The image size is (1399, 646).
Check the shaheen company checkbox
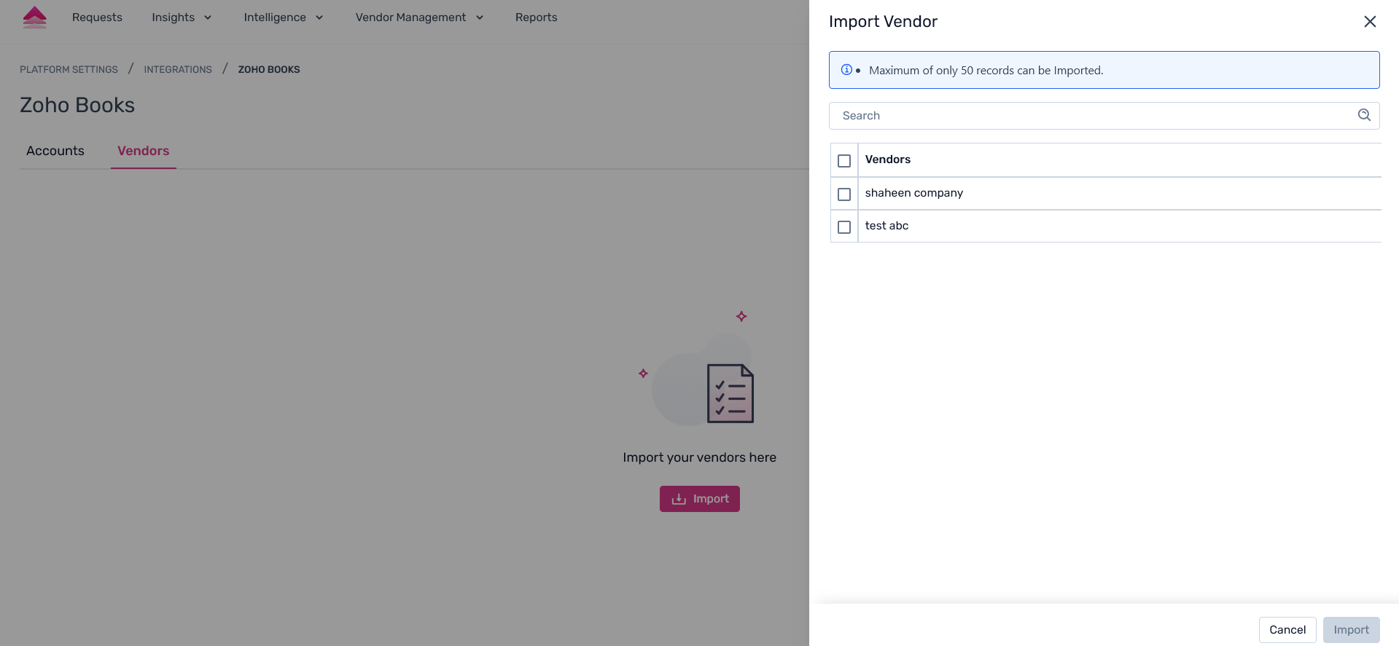[844, 194]
